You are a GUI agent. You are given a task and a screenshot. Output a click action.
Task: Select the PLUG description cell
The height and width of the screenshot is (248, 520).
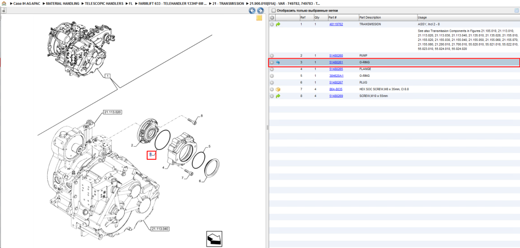[363, 82]
